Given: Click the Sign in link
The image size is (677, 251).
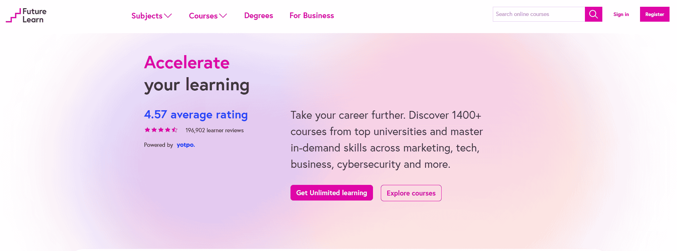Looking at the screenshot, I should [x=621, y=14].
